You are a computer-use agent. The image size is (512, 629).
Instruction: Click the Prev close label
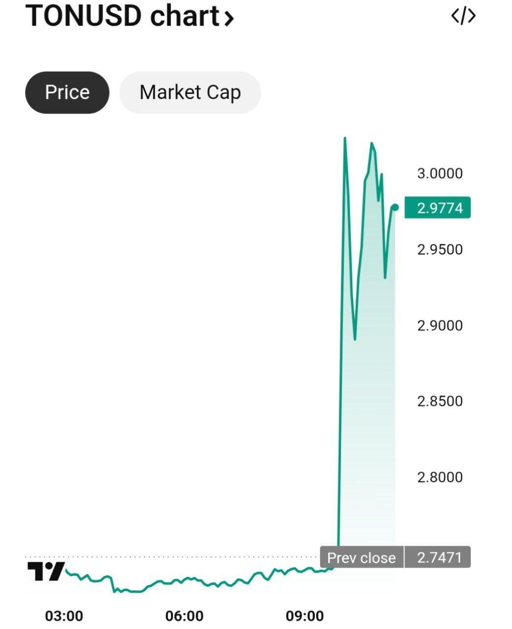(x=361, y=557)
